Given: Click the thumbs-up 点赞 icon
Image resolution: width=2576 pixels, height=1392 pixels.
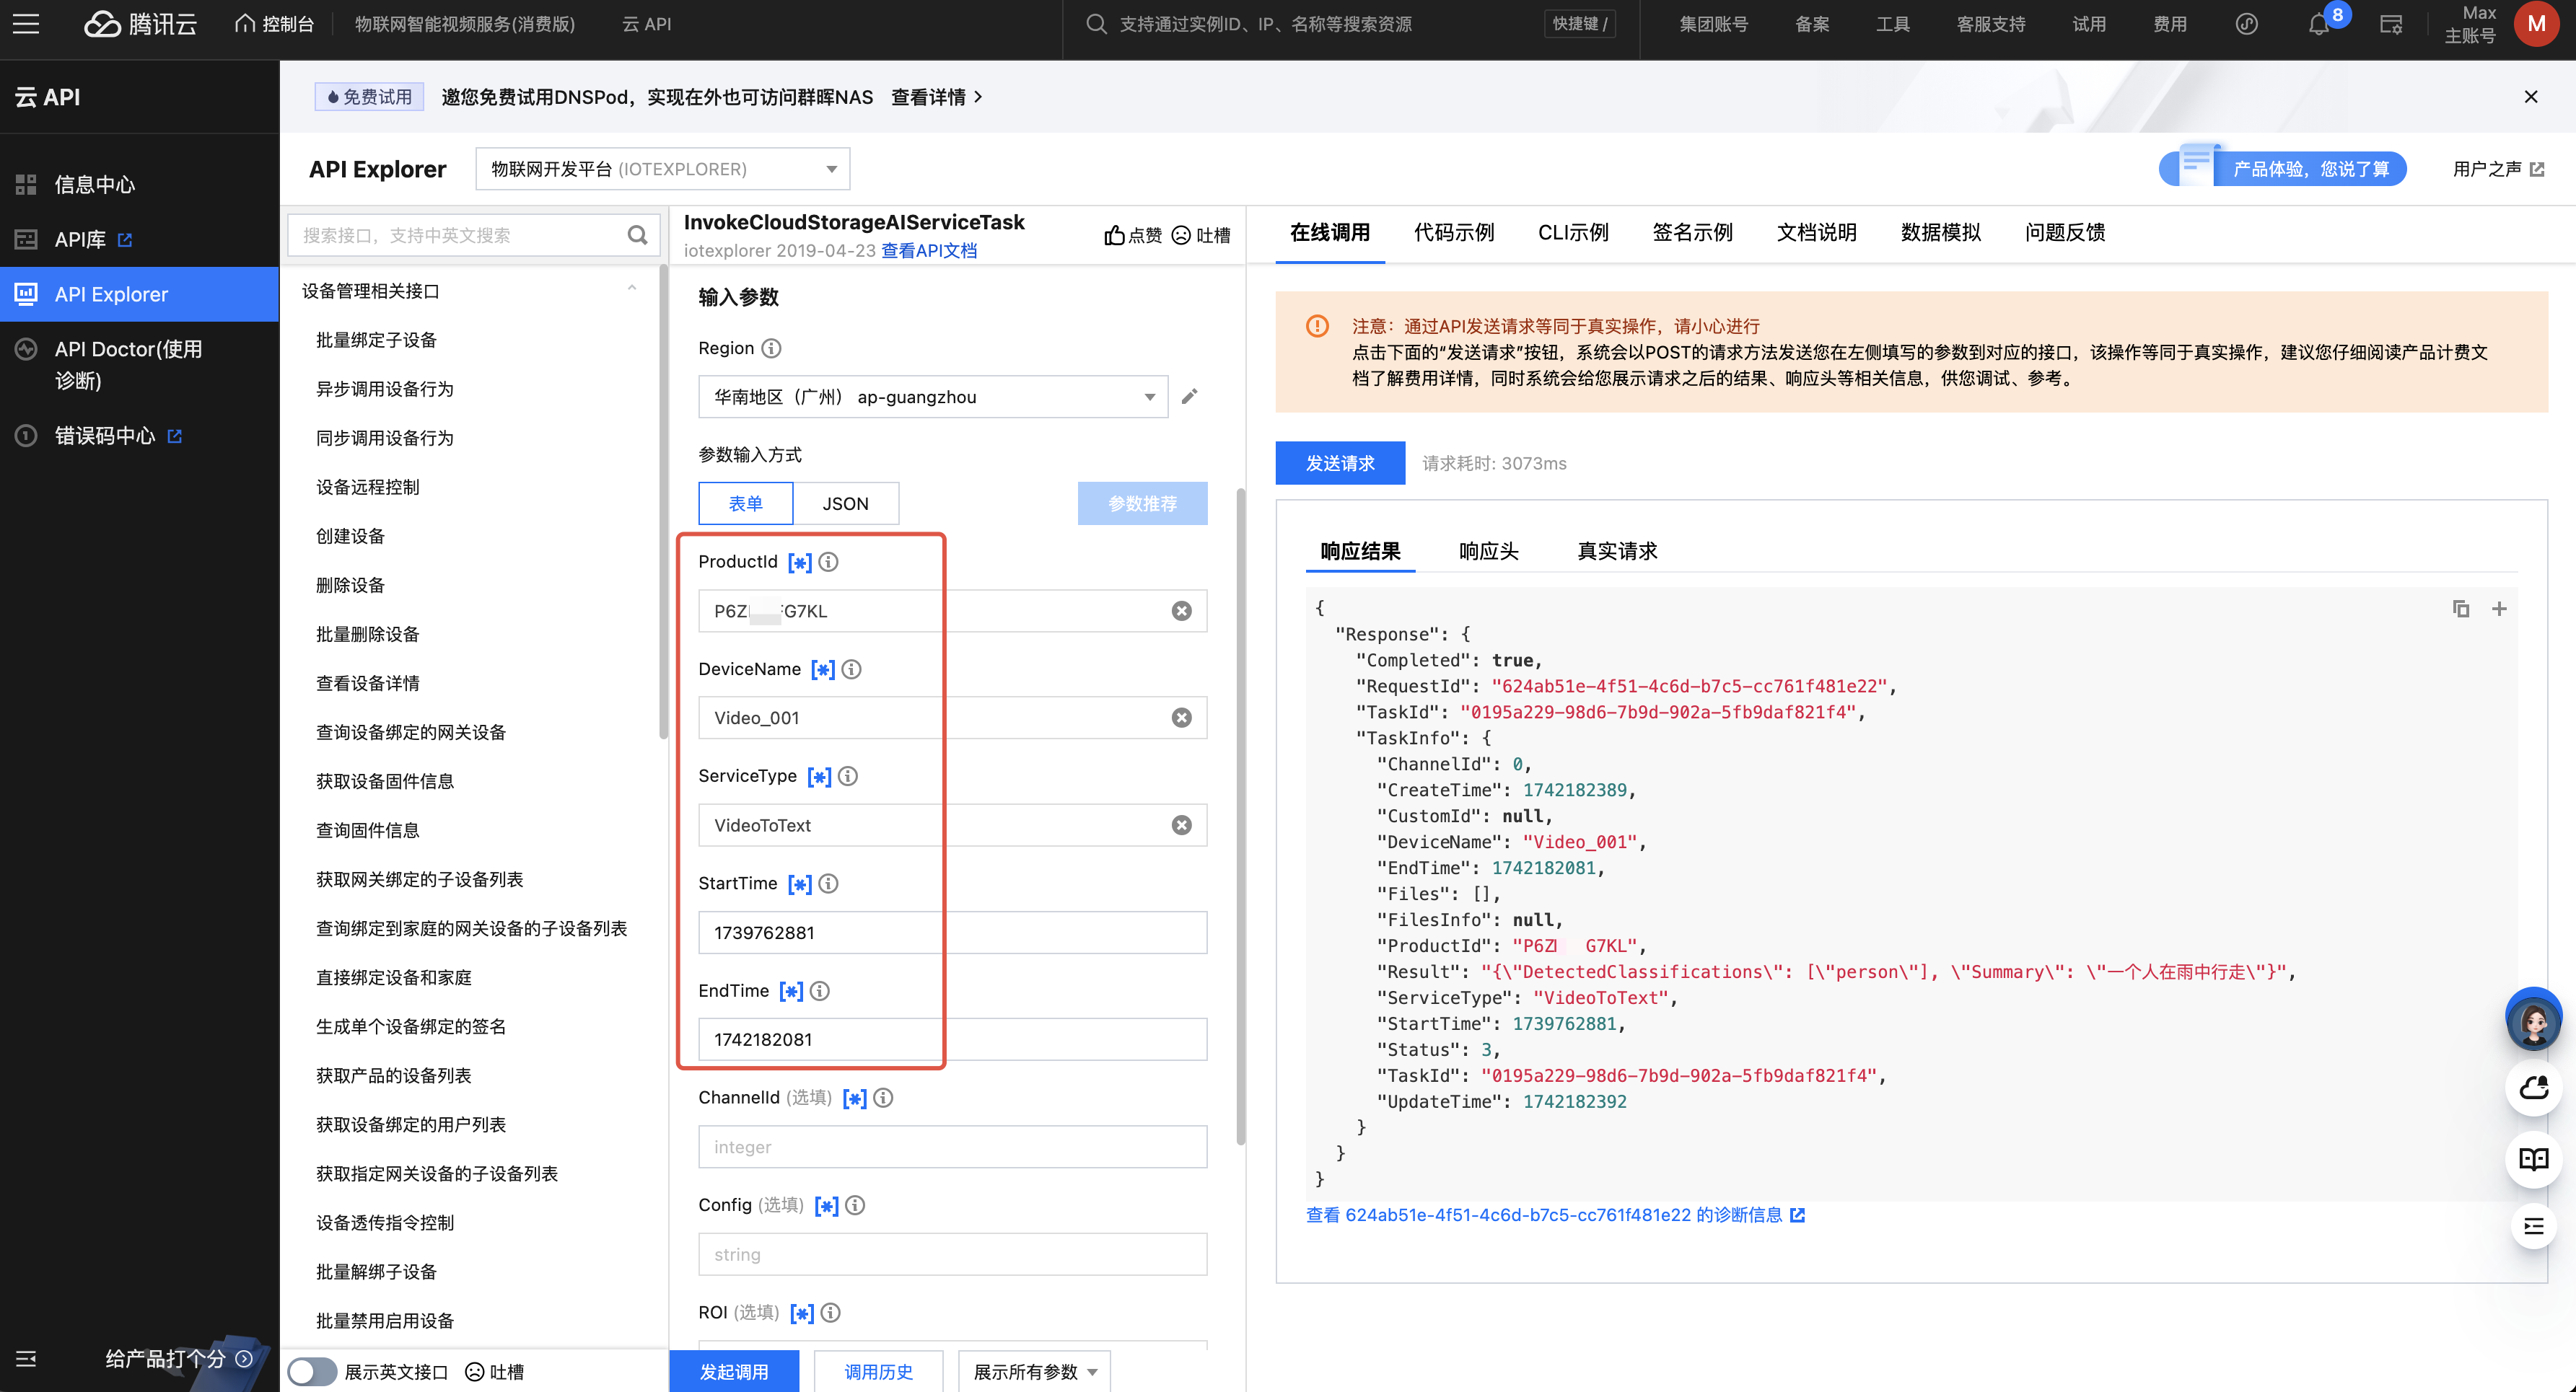Looking at the screenshot, I should click(1114, 235).
